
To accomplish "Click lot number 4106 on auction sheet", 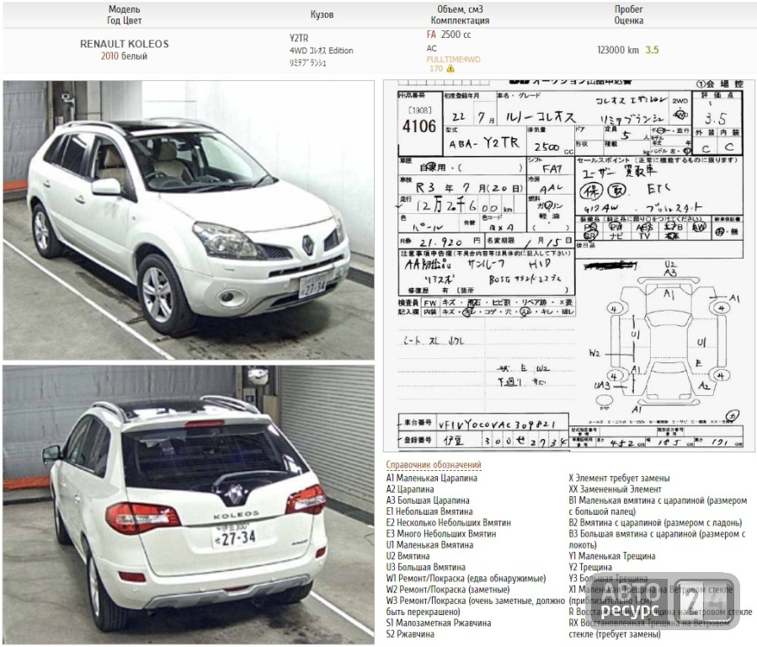I will 419,126.
